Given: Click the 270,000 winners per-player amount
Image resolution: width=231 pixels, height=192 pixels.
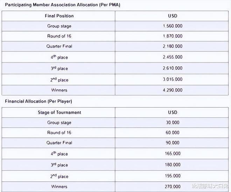Looking at the screenshot, I should (x=173, y=187).
